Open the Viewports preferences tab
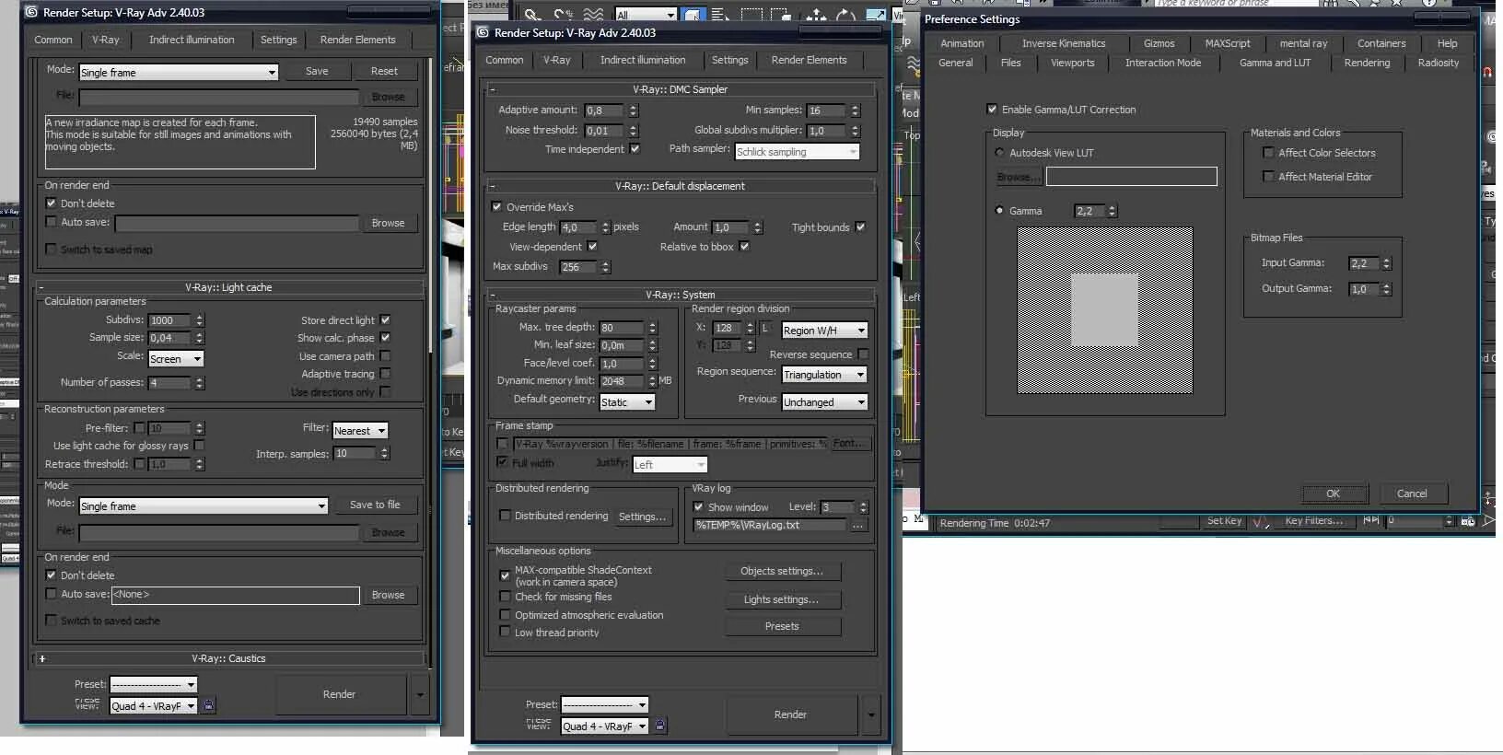 pyautogui.click(x=1073, y=63)
